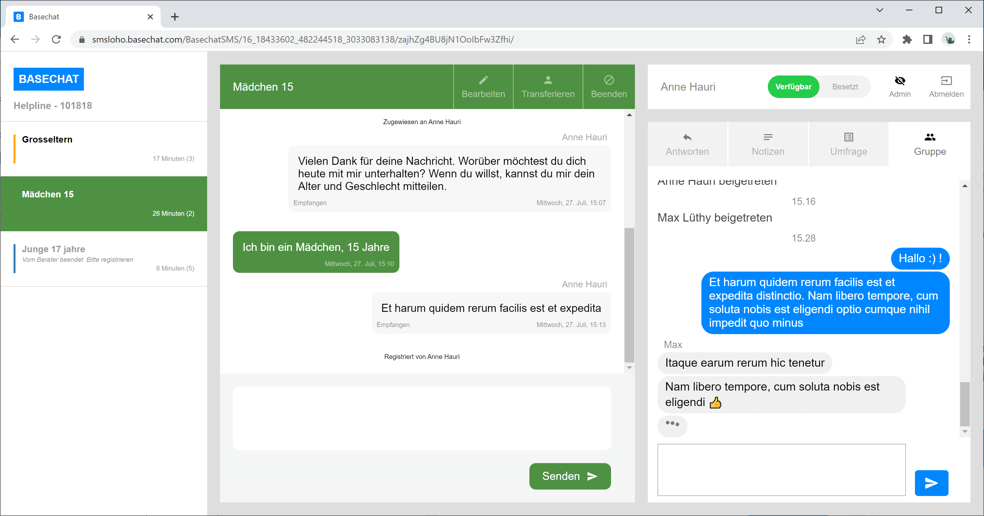Open the Umfrage tab
Screen dimensions: 984x516
[848, 144]
